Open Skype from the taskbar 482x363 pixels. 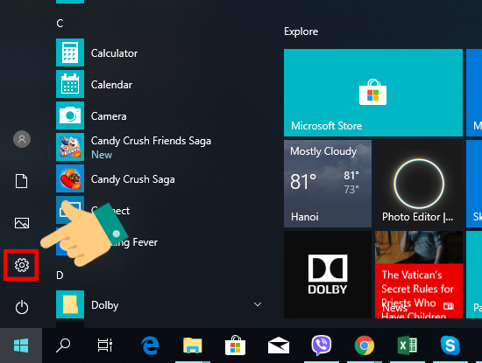point(450,346)
